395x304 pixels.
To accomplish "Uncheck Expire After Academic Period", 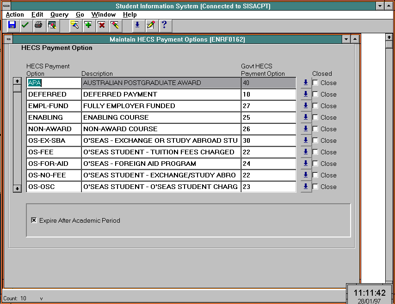I will (34, 220).
